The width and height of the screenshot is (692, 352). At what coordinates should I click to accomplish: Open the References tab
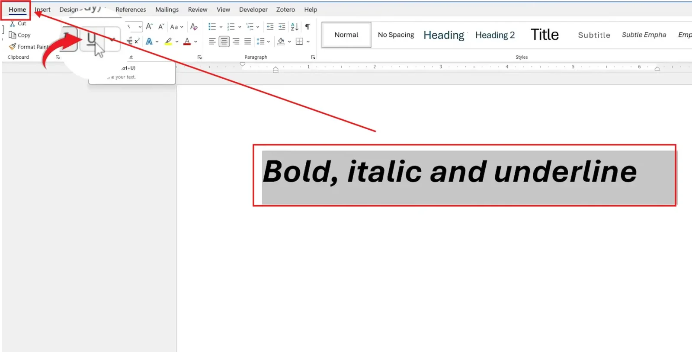click(131, 10)
